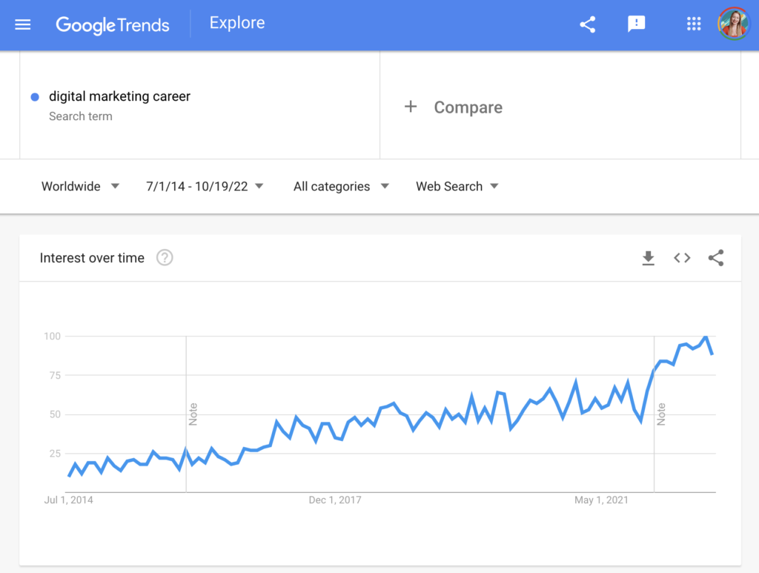The image size is (759, 573).
Task: Open help for Interest over time
Action: point(165,258)
